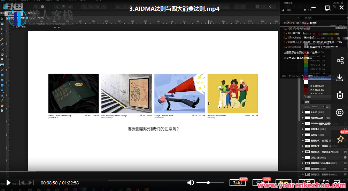348x191 pixels.
Task: Click the download icon in player sidebar
Action: point(340,78)
